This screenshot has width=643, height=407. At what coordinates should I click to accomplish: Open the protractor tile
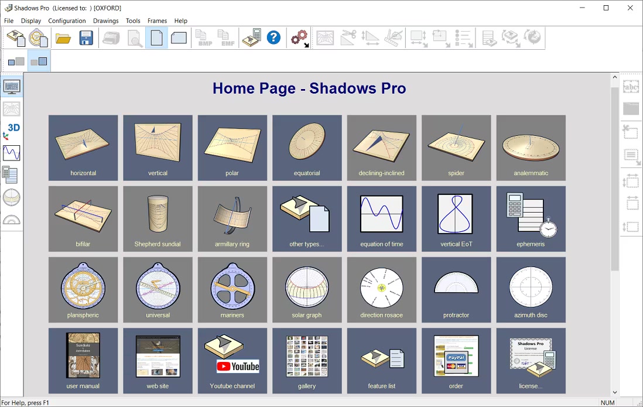pyautogui.click(x=456, y=290)
